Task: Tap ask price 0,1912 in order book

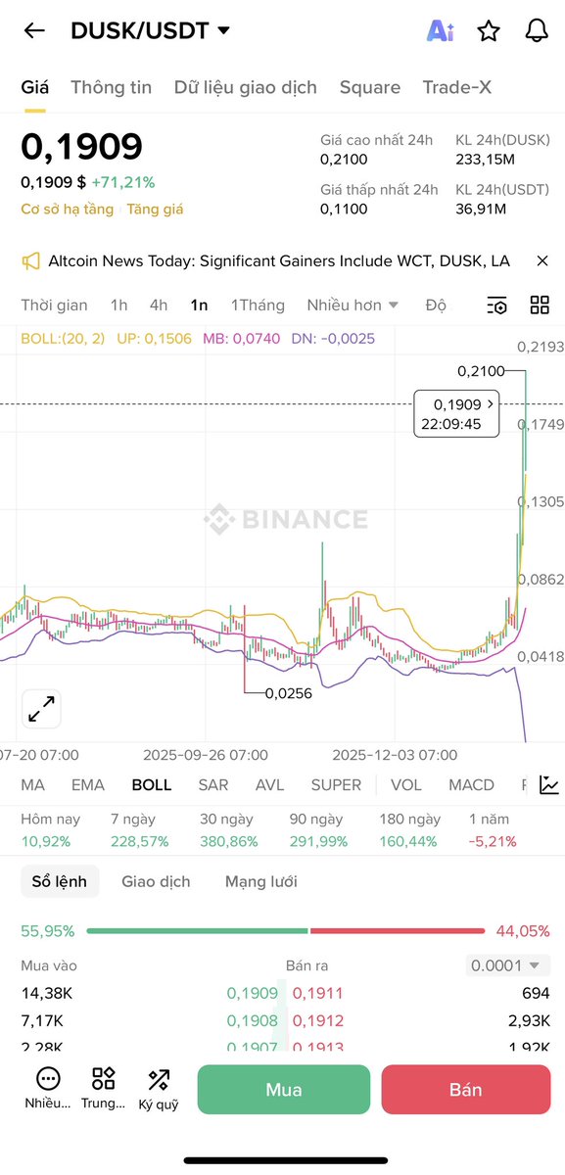Action: click(318, 1020)
